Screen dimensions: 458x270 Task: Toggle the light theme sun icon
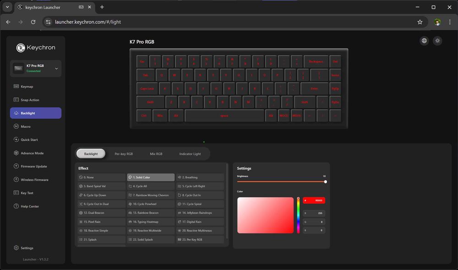click(437, 41)
